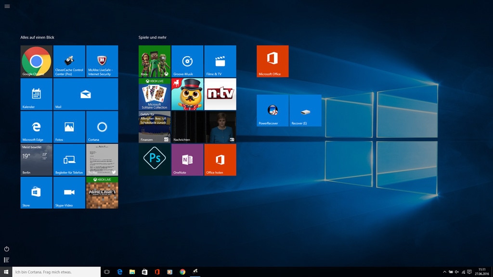Launch the PowerRecover tile
Screen dimensions: 493x277
coord(272,111)
